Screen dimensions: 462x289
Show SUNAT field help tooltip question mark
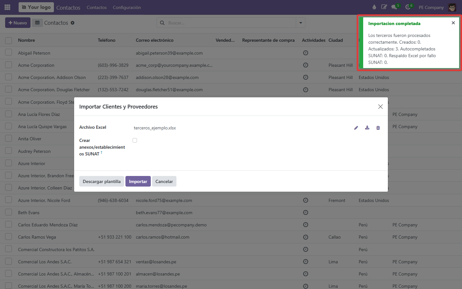click(101, 153)
